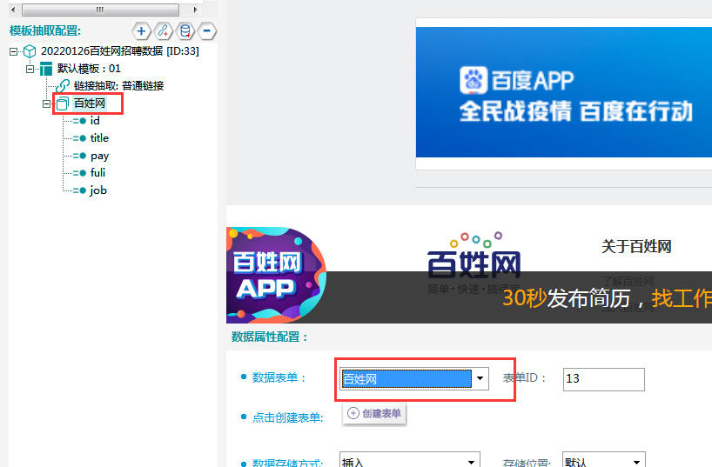Click the chain icon of 链接抽取
712x467 pixels.
tap(63, 86)
